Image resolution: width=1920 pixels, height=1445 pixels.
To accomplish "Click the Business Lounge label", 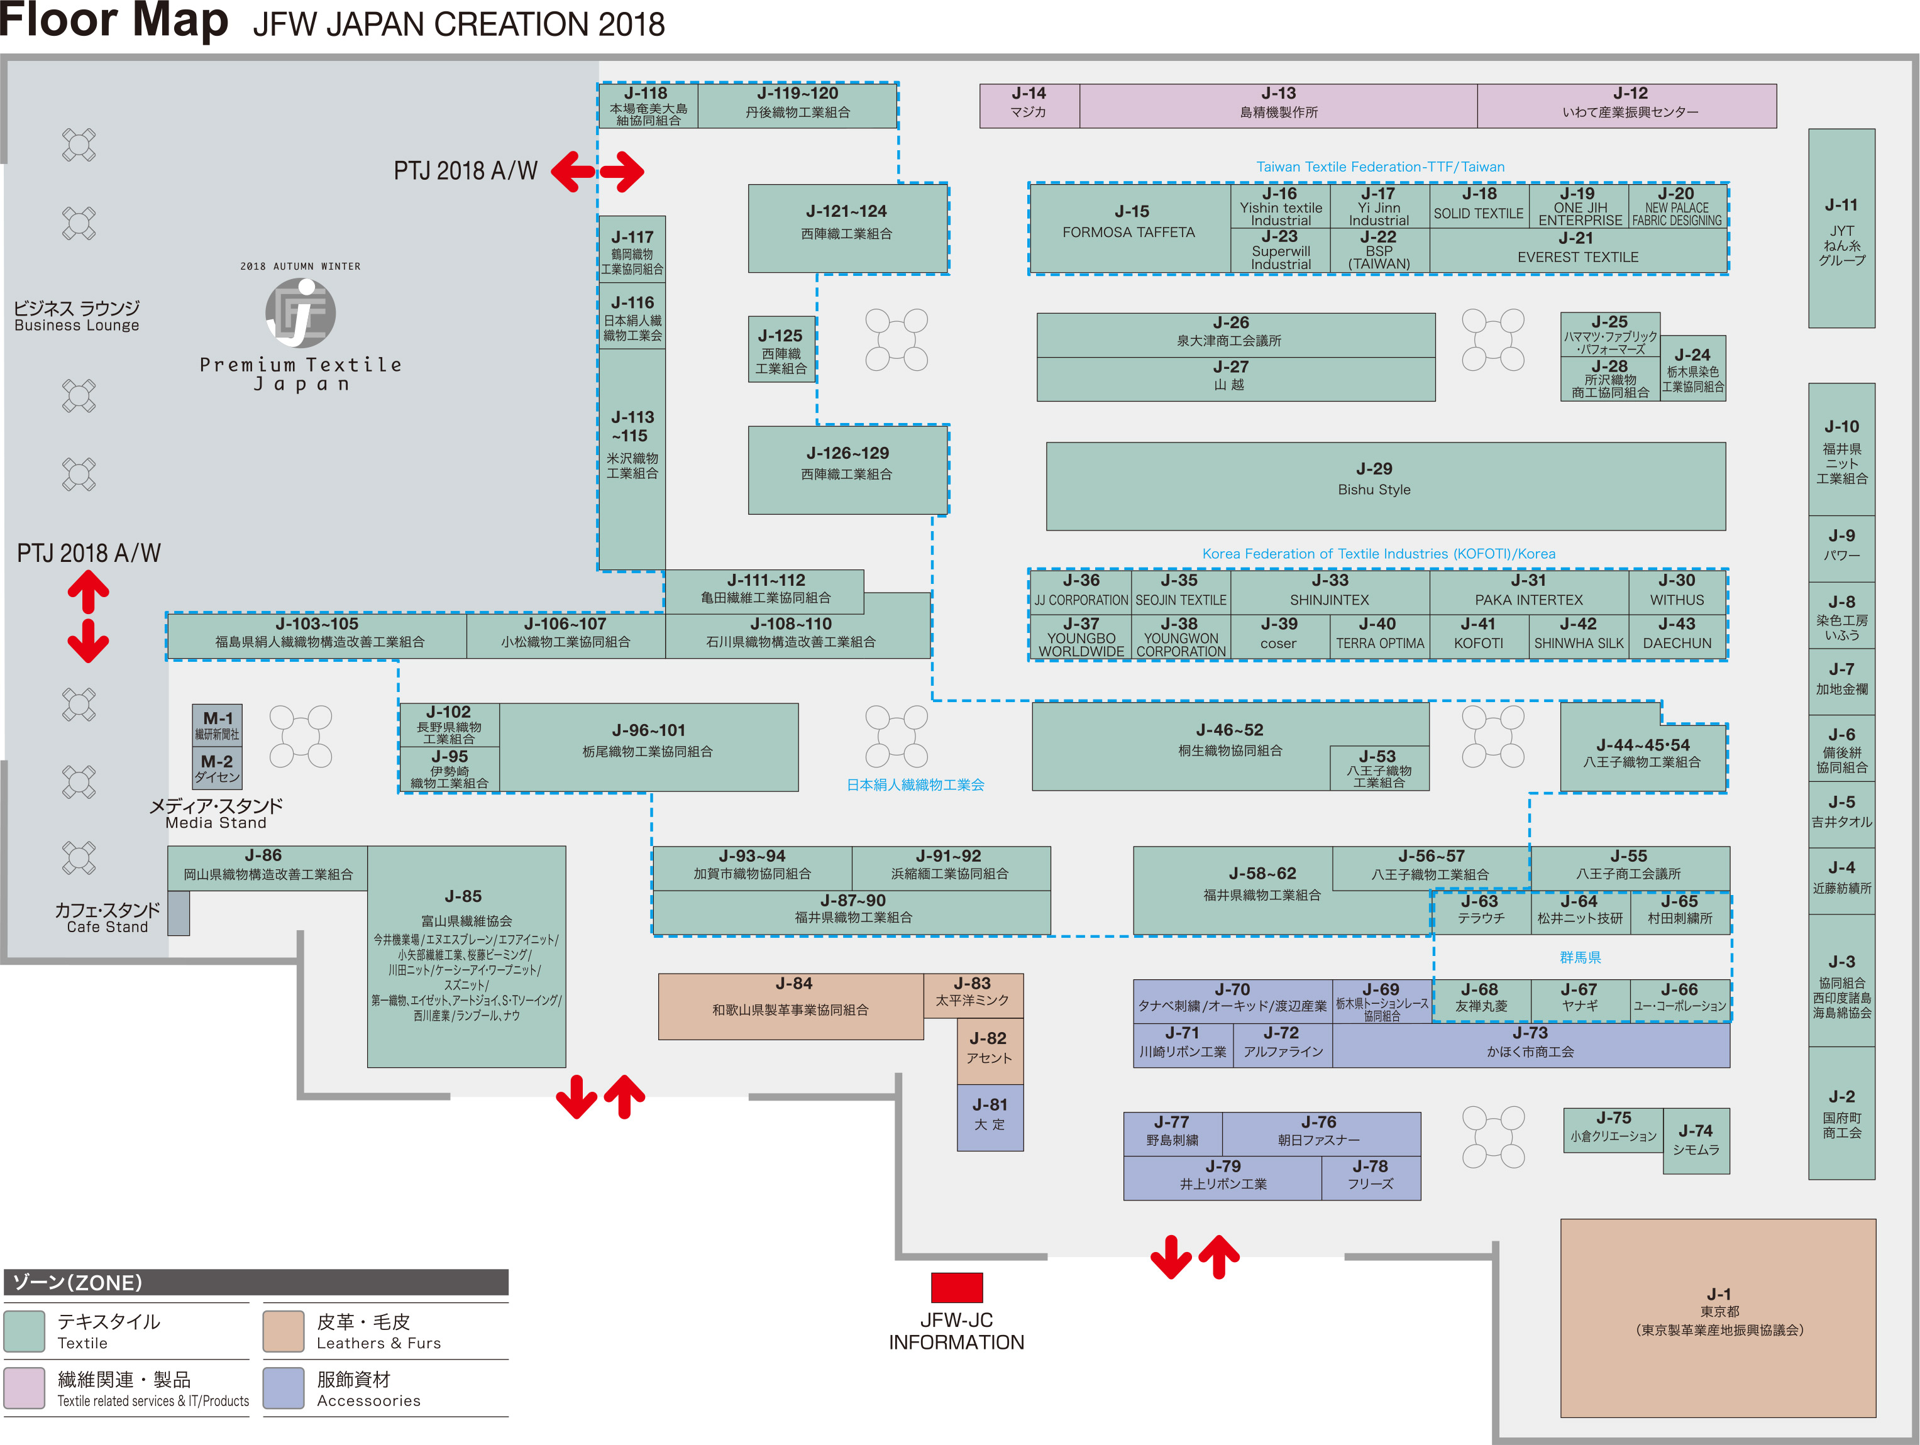I will click(76, 316).
